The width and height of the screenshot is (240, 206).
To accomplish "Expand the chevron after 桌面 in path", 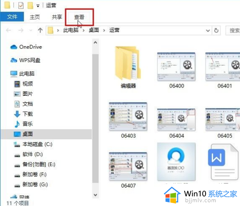I will (x=104, y=30).
